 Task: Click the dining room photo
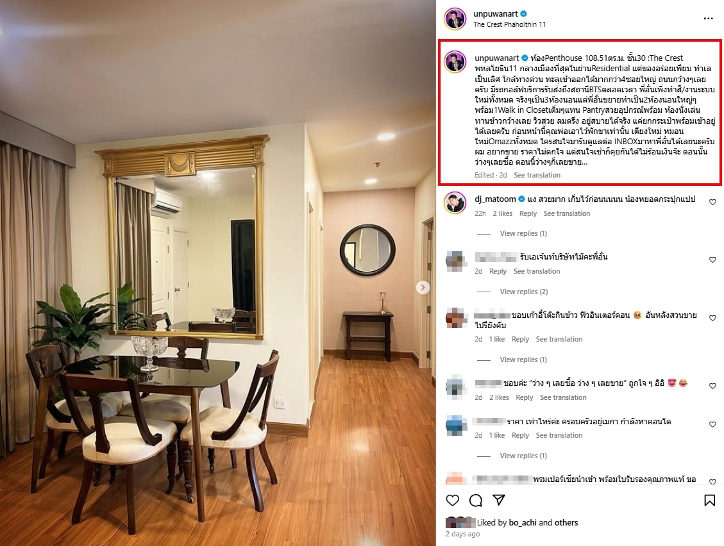pyautogui.click(x=218, y=273)
